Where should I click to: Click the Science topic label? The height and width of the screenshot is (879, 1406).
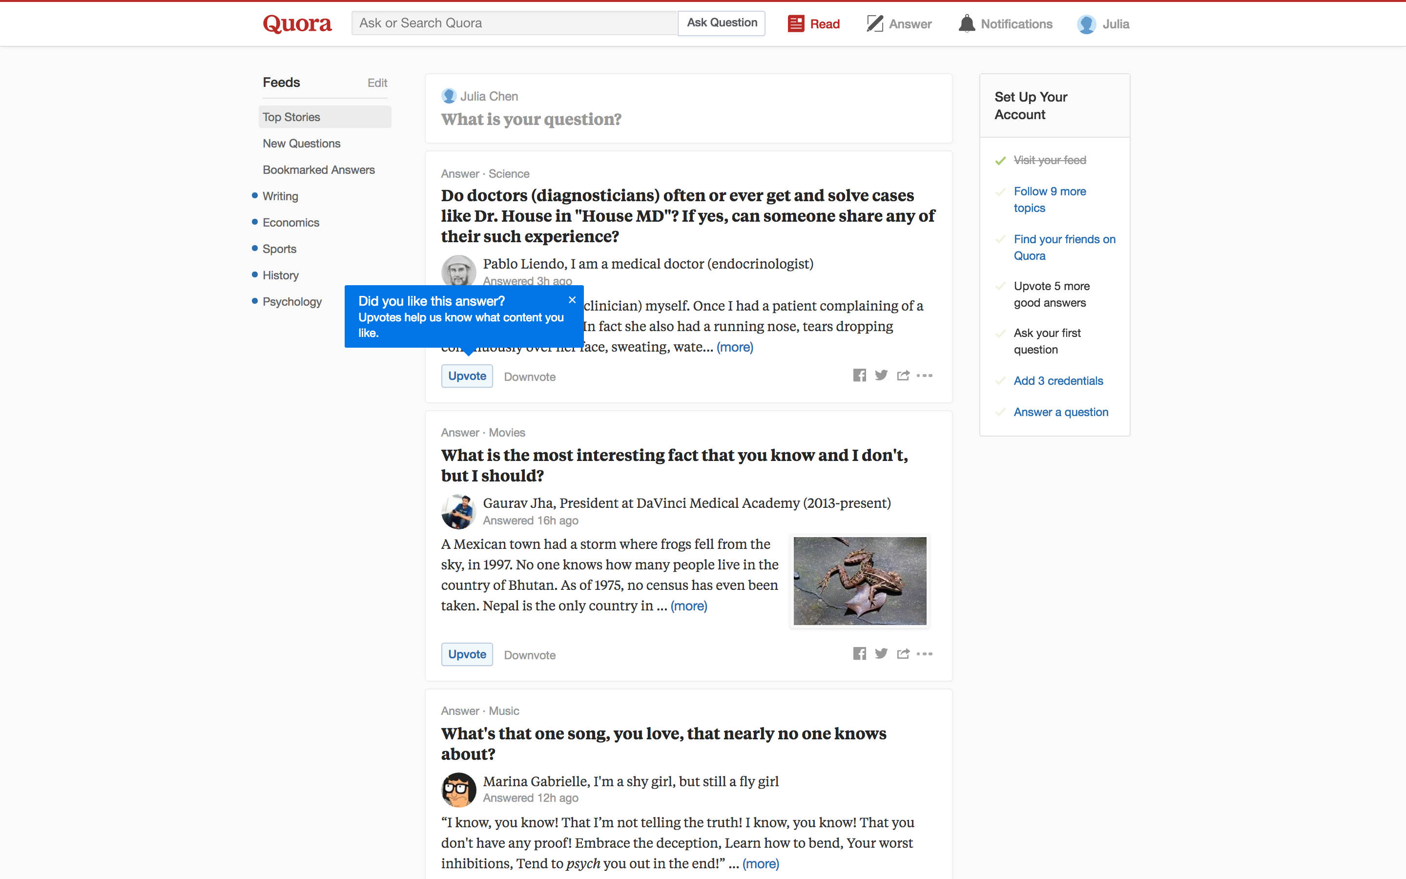click(509, 174)
